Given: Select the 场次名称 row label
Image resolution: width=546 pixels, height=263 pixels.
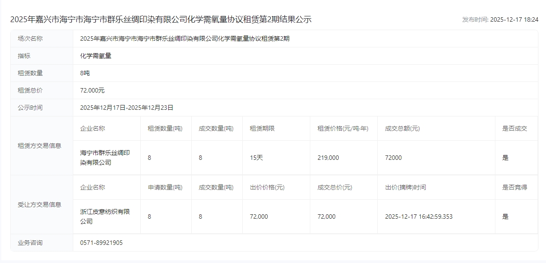Looking at the screenshot, I should pos(30,39).
